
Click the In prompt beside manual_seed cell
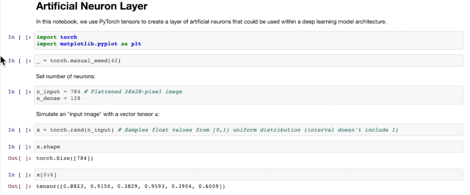point(20,61)
